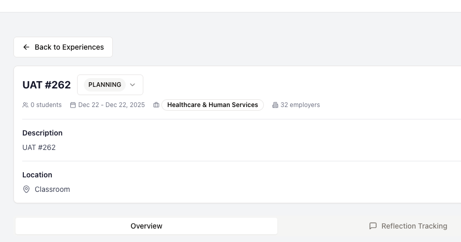
Task: Click the UAT #262 experience title
Action: tap(47, 85)
